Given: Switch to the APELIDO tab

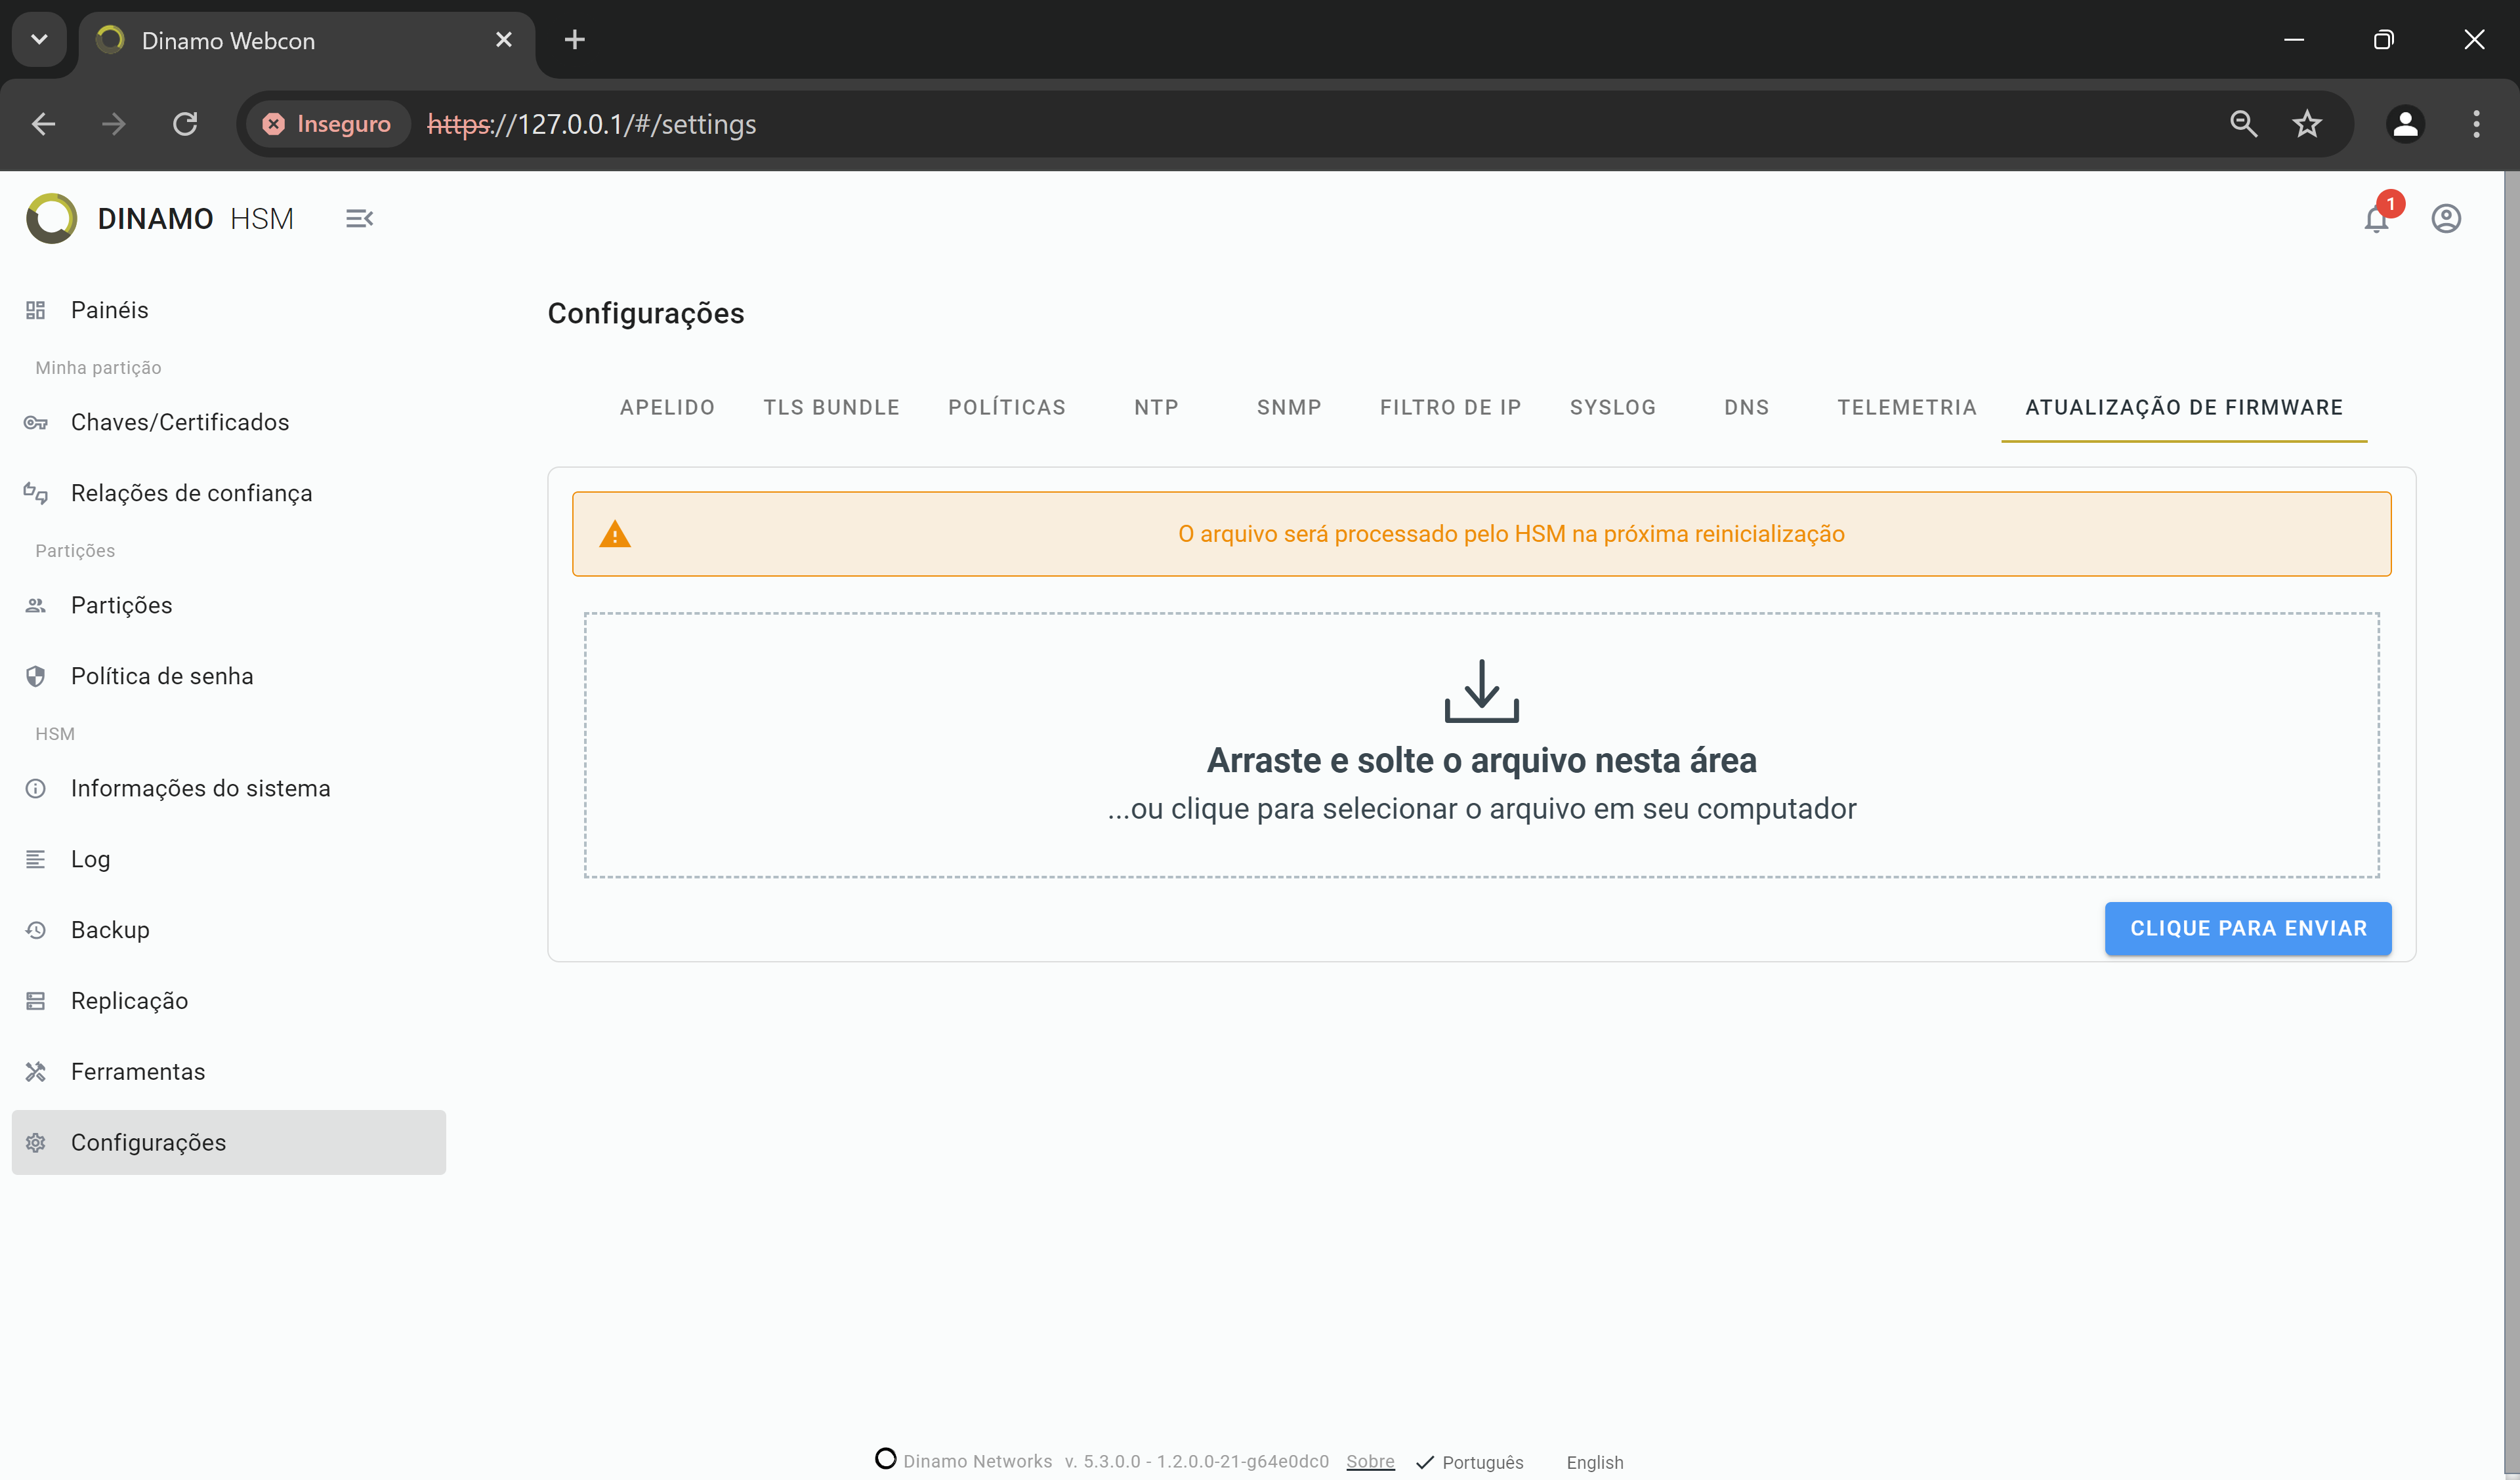Looking at the screenshot, I should coord(667,407).
